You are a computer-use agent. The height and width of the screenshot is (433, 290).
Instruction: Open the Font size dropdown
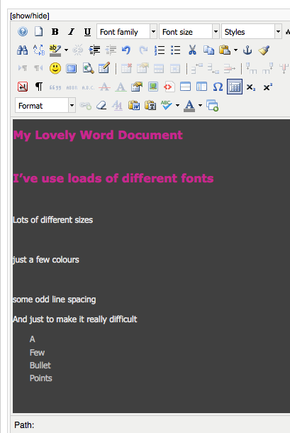click(x=189, y=32)
